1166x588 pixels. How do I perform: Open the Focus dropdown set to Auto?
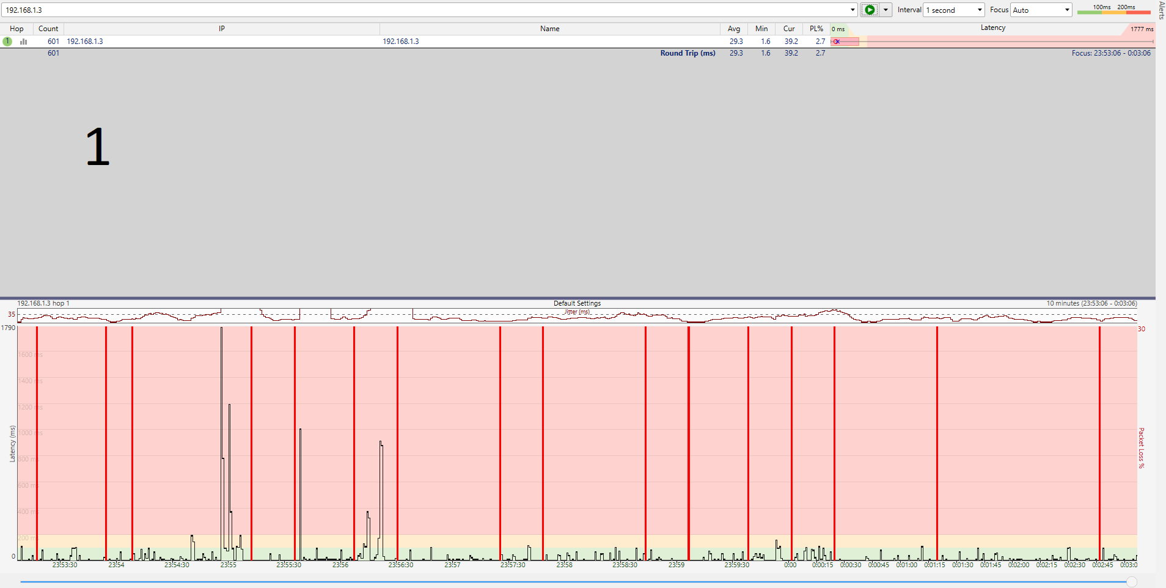(1066, 10)
